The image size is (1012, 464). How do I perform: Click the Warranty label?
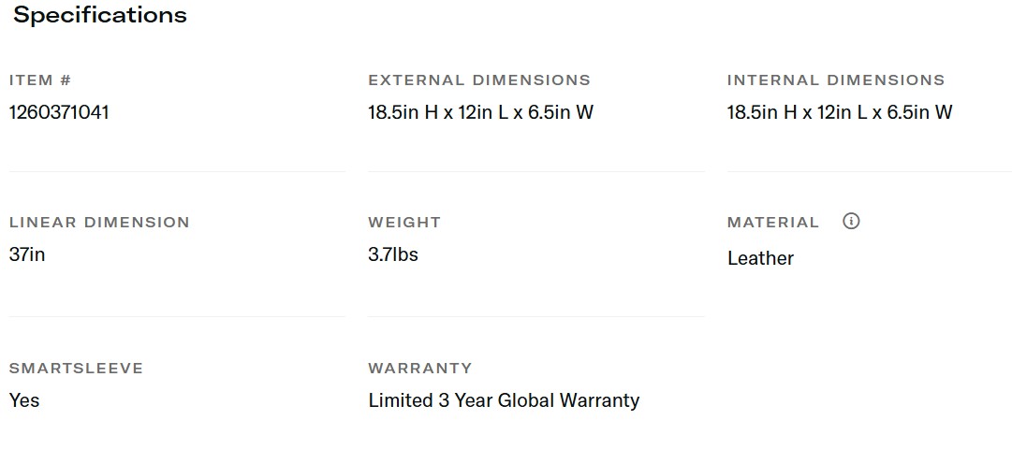click(x=420, y=369)
